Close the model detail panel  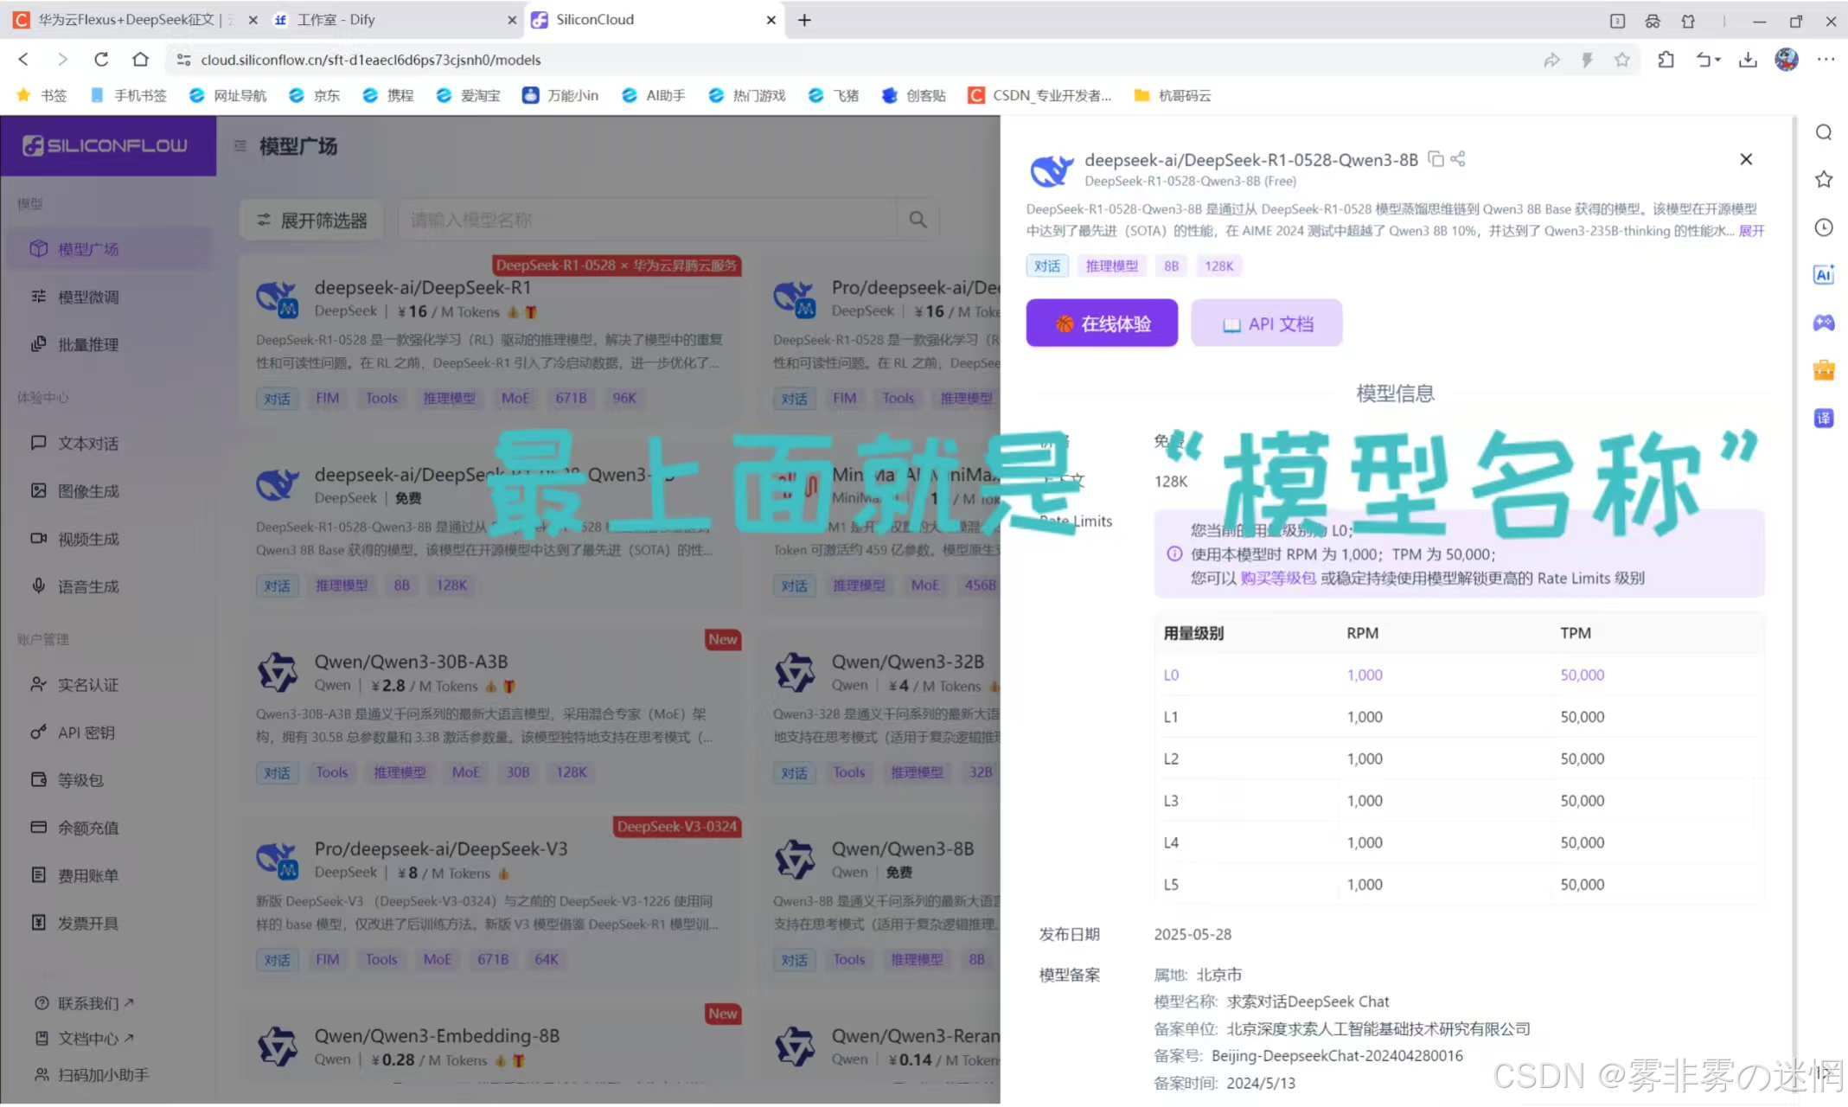pos(1746,159)
